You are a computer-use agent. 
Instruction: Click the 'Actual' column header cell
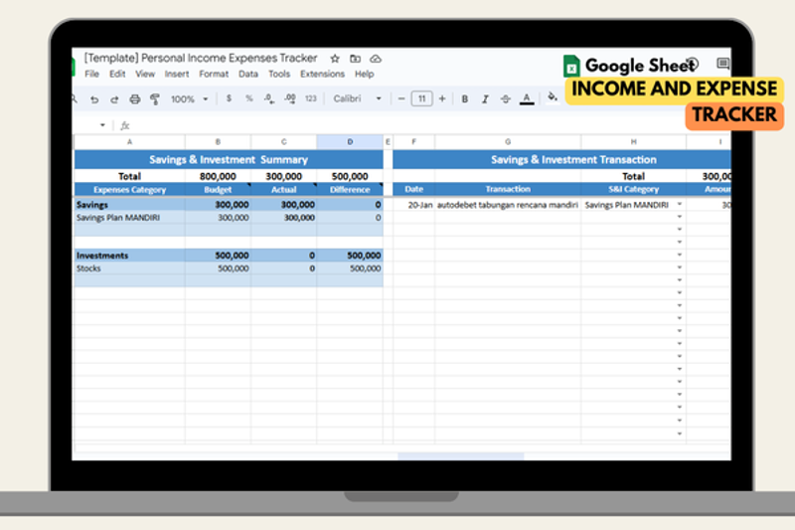click(284, 190)
